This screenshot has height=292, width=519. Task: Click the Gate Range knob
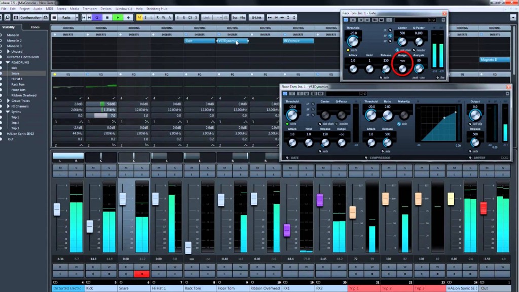402,69
